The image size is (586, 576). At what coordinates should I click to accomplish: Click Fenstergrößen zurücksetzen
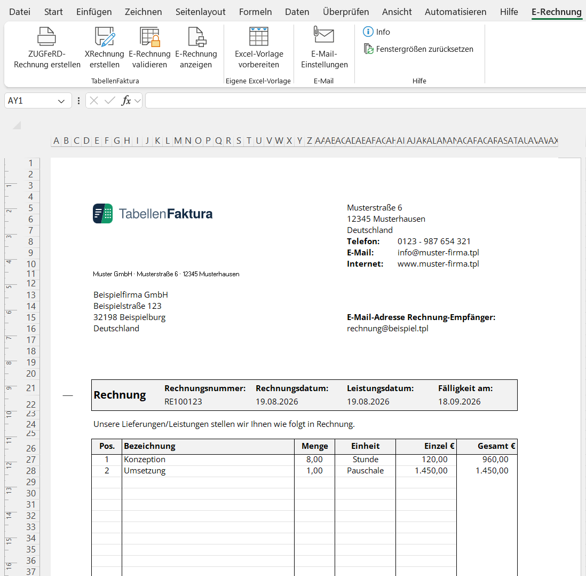click(x=418, y=49)
